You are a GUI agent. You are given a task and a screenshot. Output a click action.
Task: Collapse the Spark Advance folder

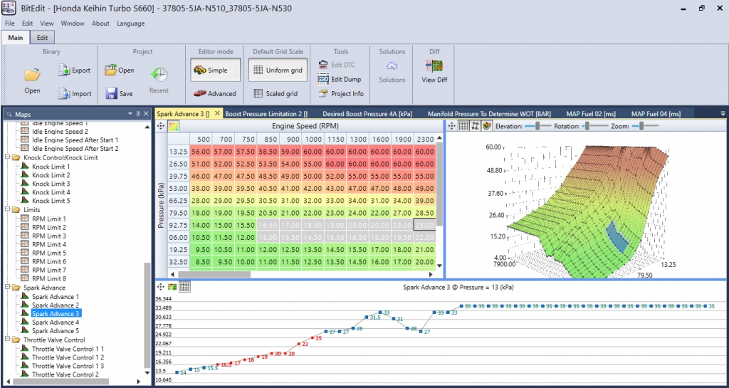7,288
